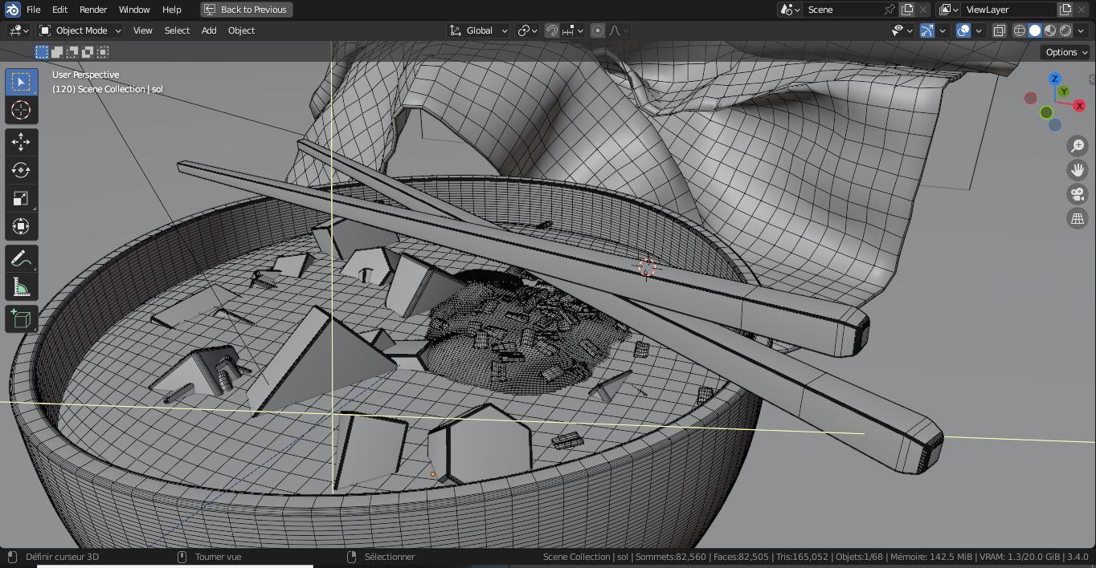Switch to wireframe viewport shading
1096x568 pixels.
1020,30
